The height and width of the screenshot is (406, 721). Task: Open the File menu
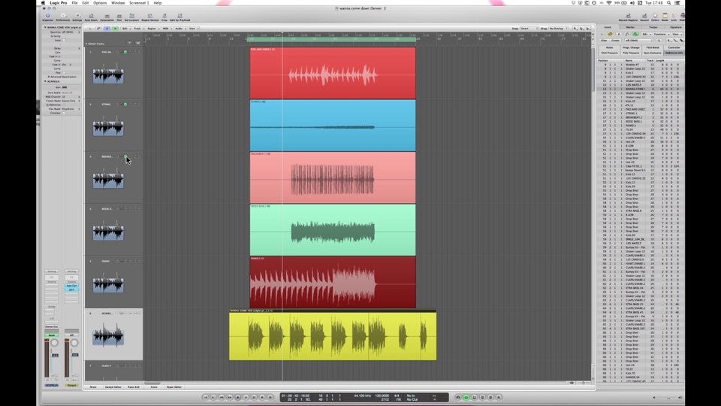[x=74, y=3]
